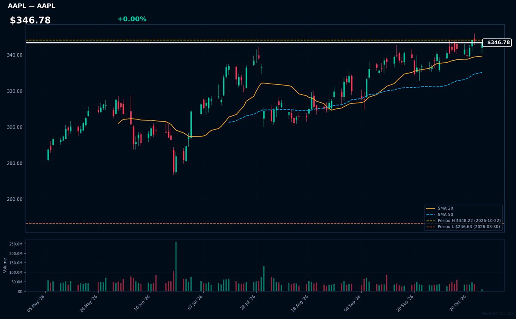The width and height of the screenshot is (516, 319).
Task: Click the 150.0M volume axis label
Action: coord(16,263)
